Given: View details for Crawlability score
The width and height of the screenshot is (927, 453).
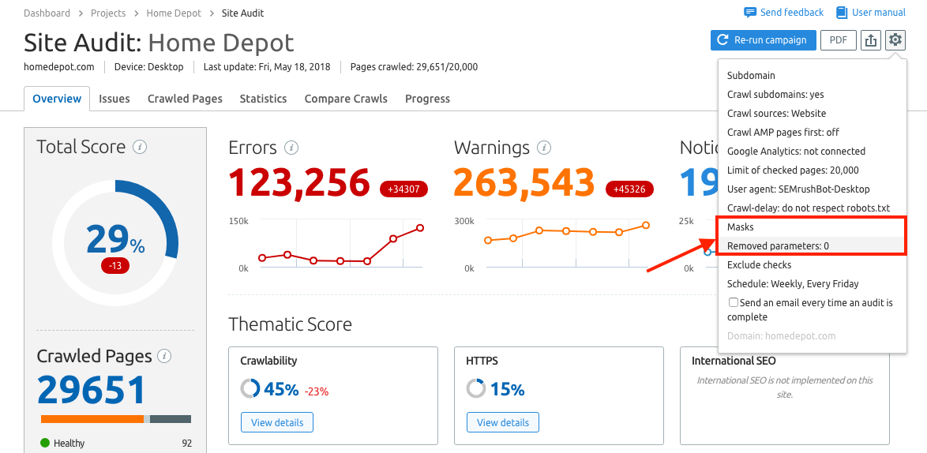Looking at the screenshot, I should [277, 422].
